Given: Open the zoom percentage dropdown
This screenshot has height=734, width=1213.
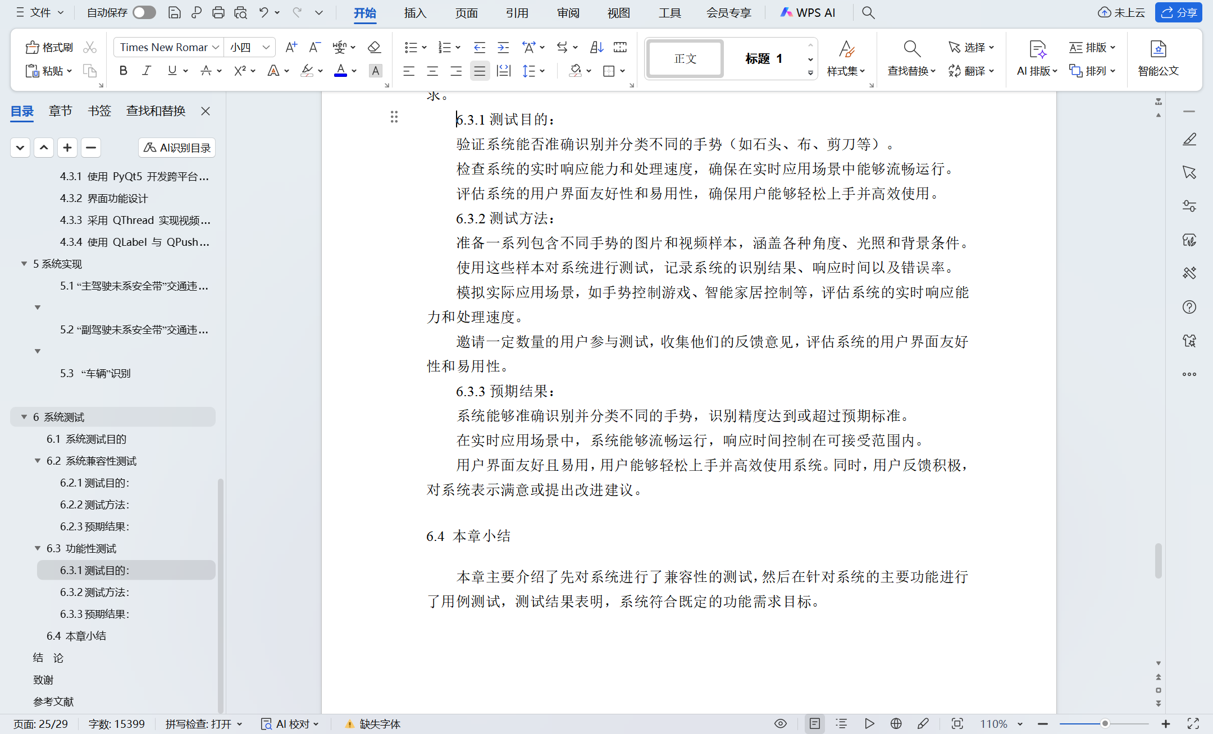Looking at the screenshot, I should click(1020, 724).
